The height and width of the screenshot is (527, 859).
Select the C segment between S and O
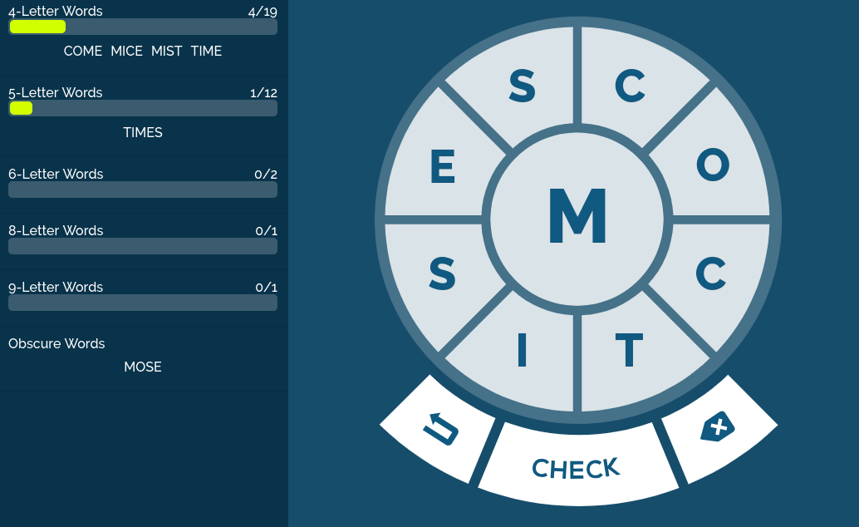point(630,86)
